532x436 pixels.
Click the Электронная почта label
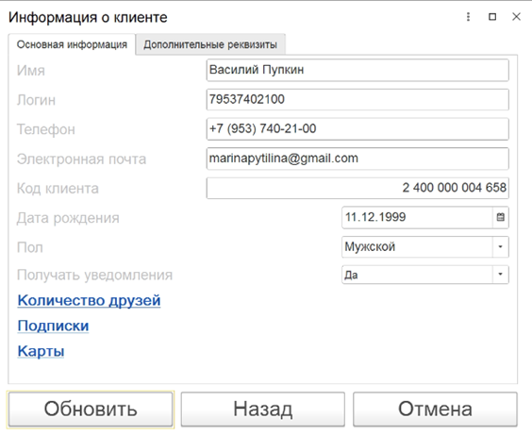81,159
